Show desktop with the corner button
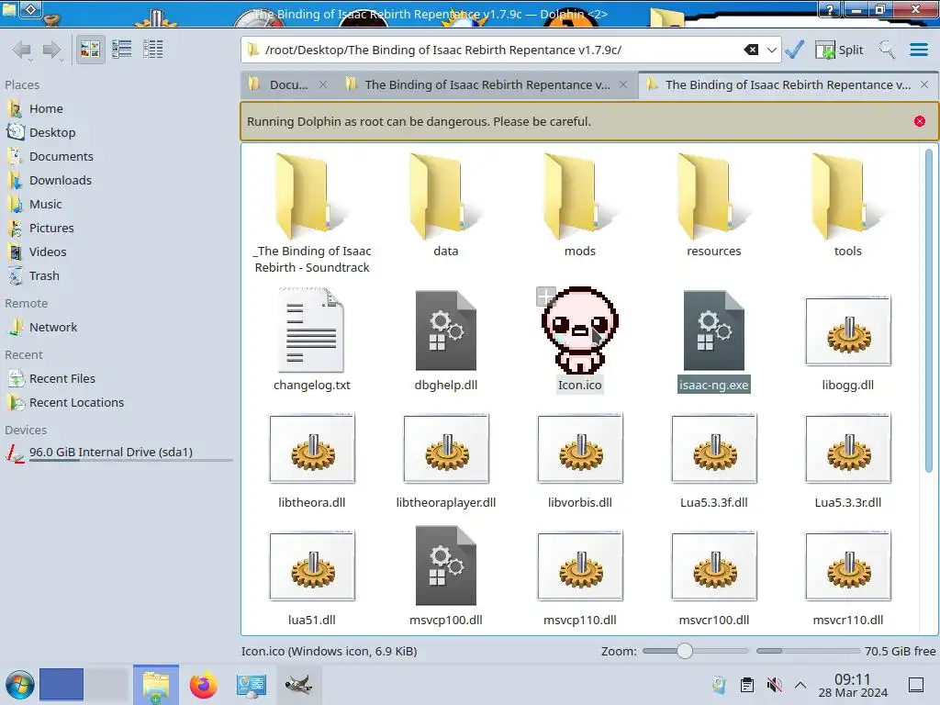The height and width of the screenshot is (705, 940). click(x=916, y=685)
